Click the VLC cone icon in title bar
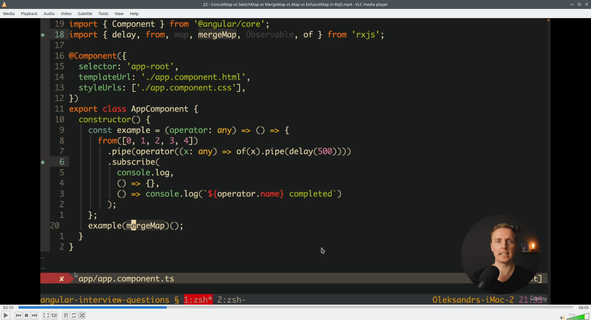 (x=4, y=4)
